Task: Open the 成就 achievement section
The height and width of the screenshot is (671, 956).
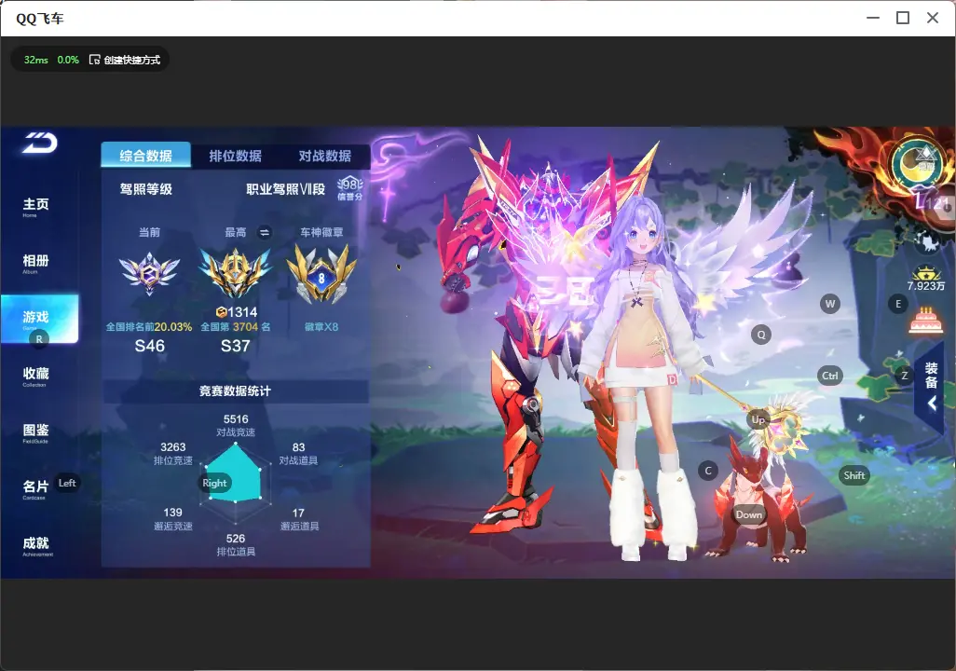Action: pyautogui.click(x=37, y=546)
